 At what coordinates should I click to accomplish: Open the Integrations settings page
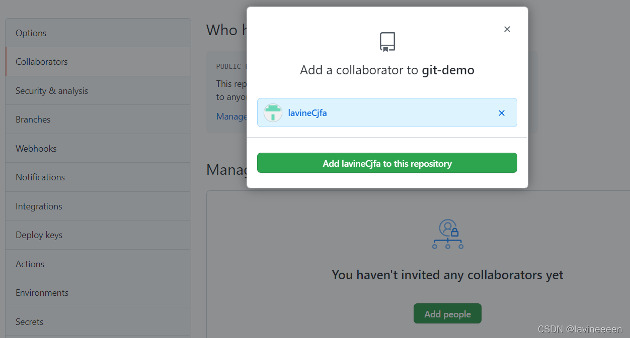click(x=98, y=206)
